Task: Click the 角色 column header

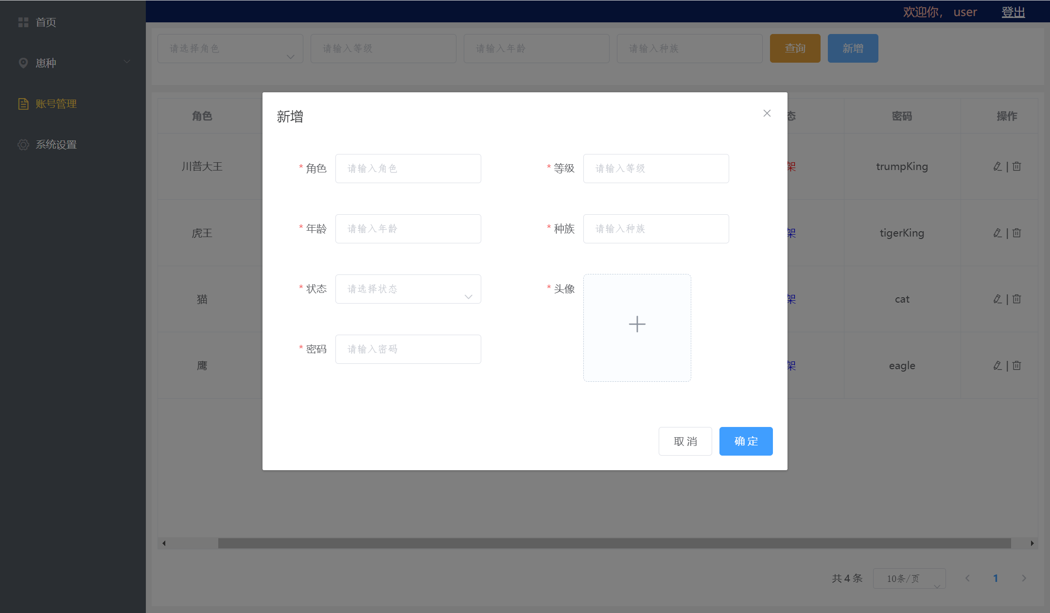Action: [x=202, y=116]
